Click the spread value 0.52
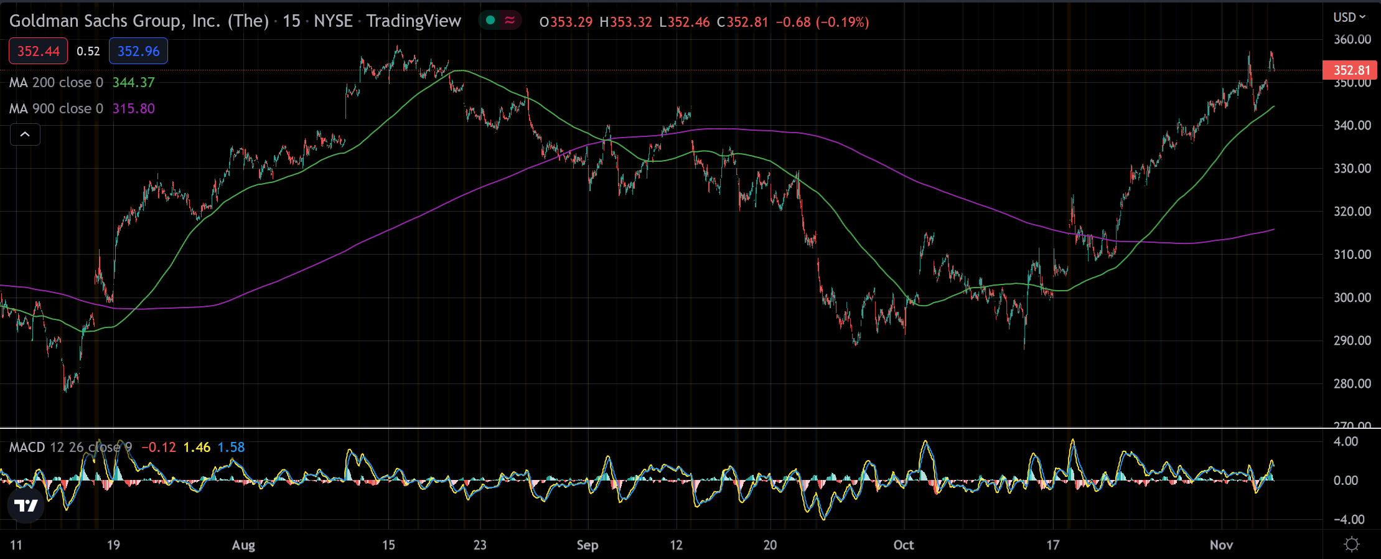Viewport: 1381px width, 559px height. coord(88,51)
